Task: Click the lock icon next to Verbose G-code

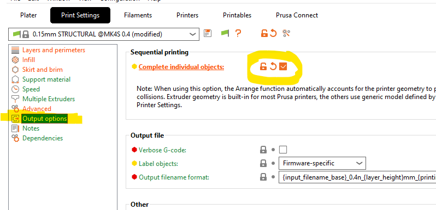Action: tap(263, 150)
